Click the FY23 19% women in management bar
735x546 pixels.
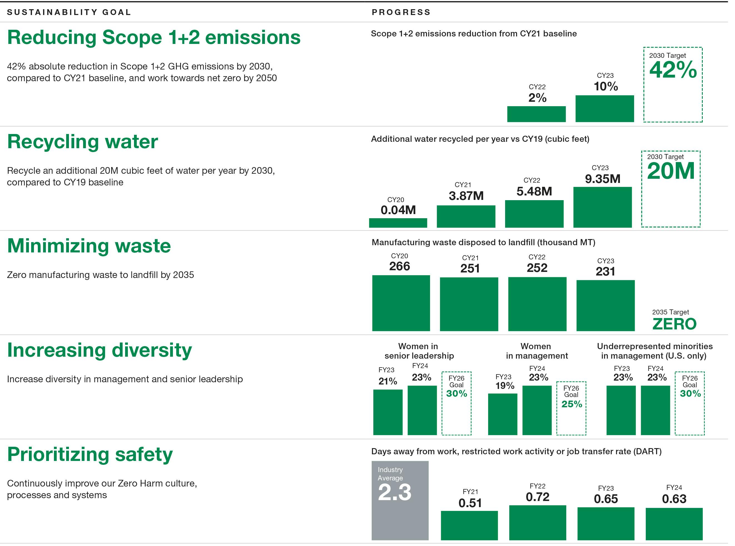pos(503,414)
